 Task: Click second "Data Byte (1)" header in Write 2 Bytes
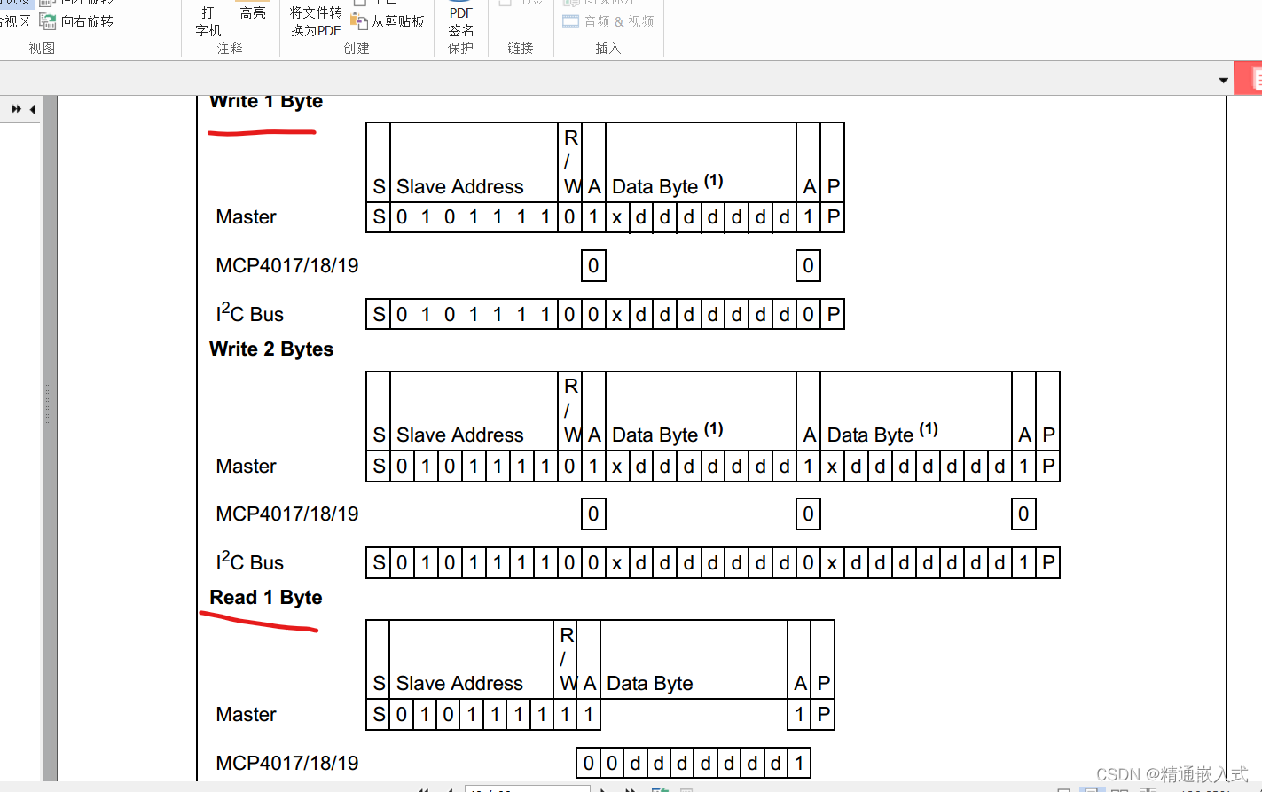pos(882,434)
